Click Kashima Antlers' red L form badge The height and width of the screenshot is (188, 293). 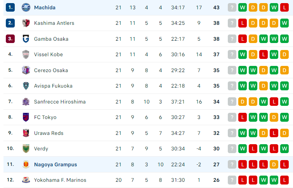(243, 23)
